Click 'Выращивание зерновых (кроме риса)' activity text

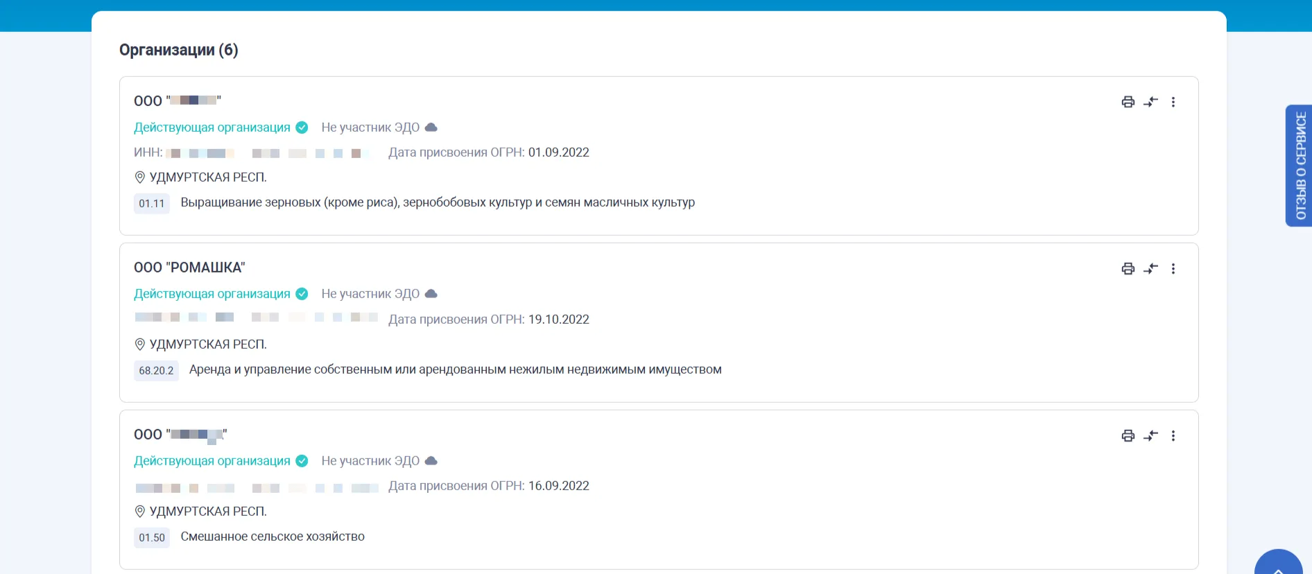coord(438,202)
